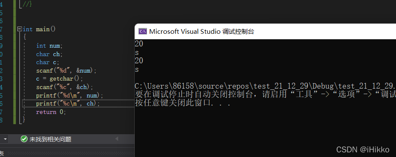Open the 未找到相关问题 status details
This screenshot has width=396, height=157.
tap(50, 139)
